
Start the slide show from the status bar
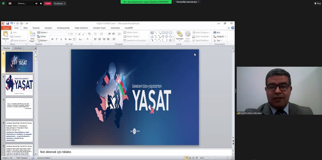pyautogui.click(x=197, y=158)
